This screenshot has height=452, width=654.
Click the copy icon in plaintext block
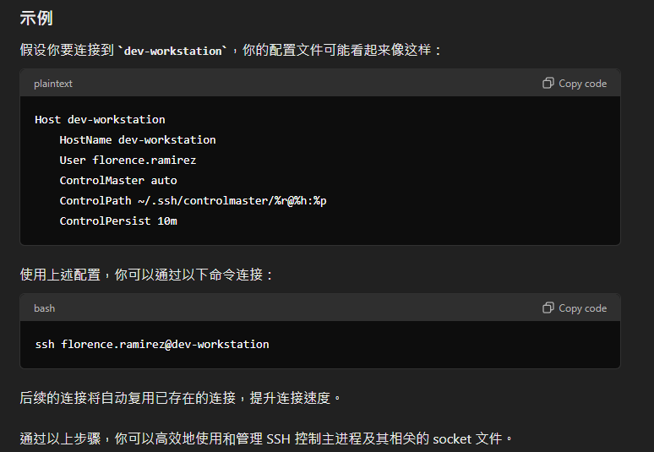coord(548,83)
